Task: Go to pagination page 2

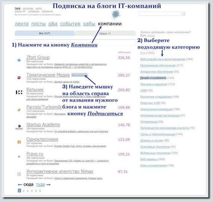Action: (24, 191)
